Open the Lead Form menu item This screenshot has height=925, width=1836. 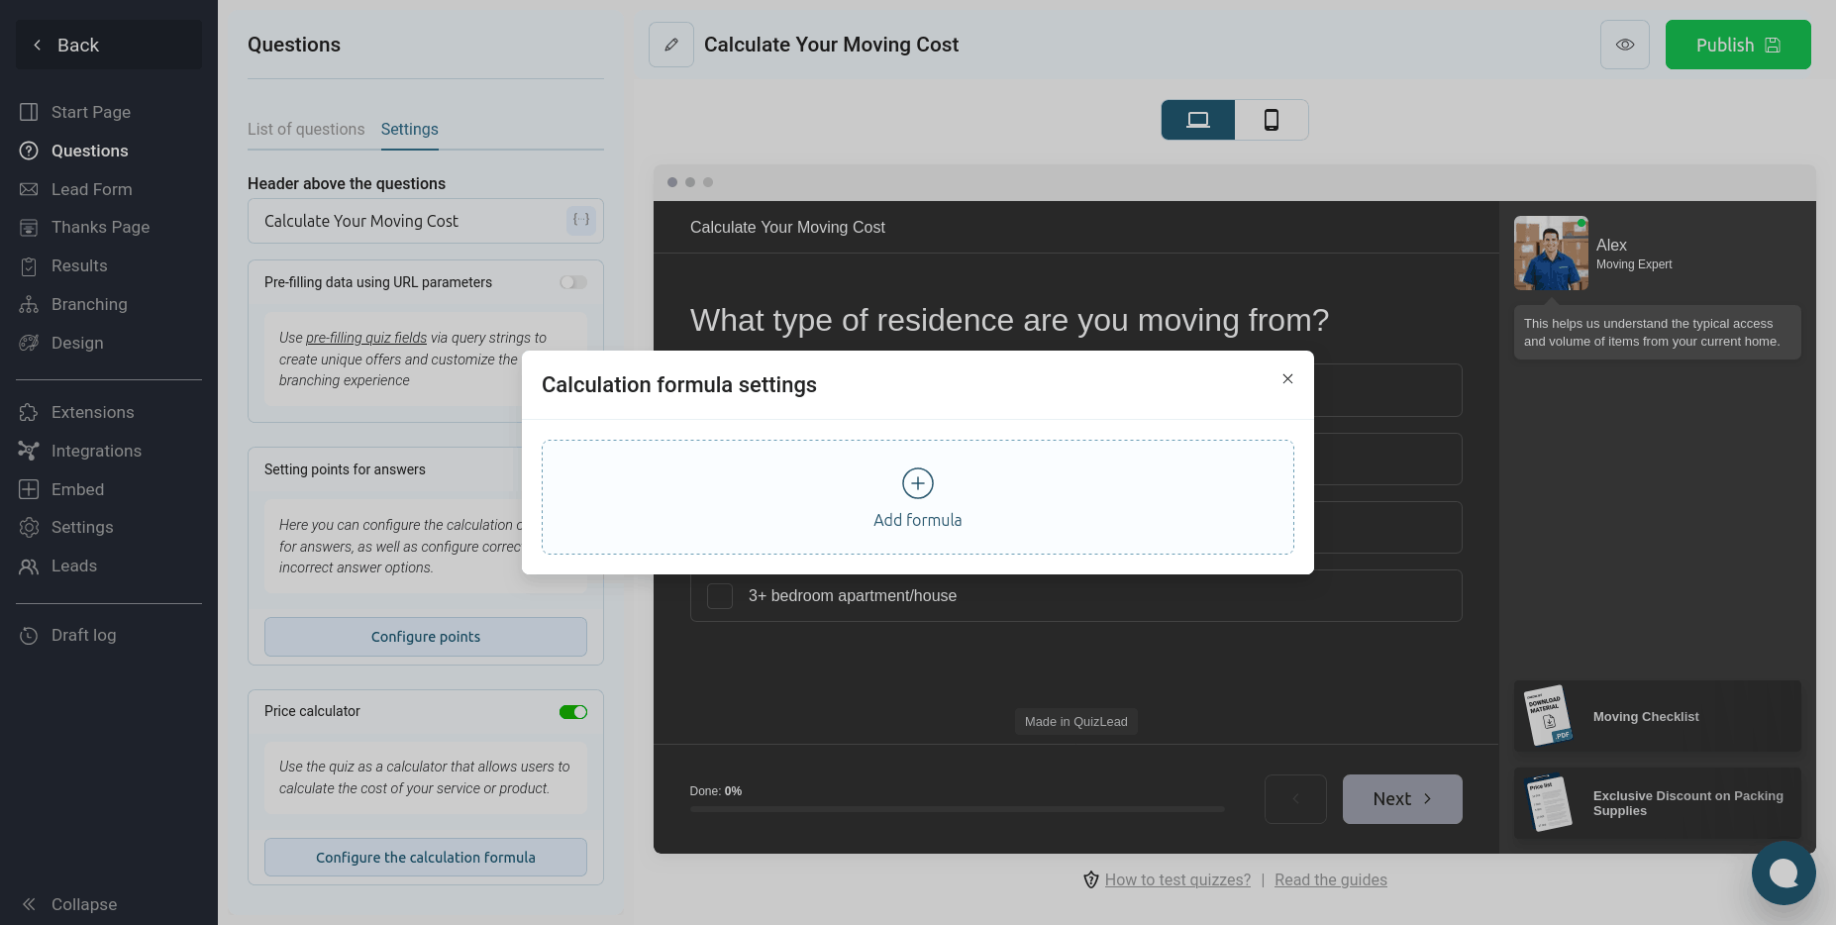(91, 189)
